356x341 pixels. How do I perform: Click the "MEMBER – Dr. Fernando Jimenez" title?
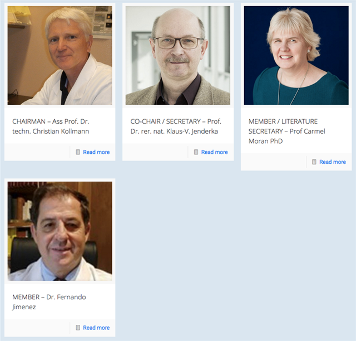[49, 302]
